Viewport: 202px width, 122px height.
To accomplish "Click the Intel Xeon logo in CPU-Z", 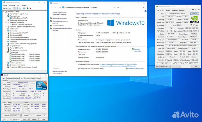I will tap(41, 86).
